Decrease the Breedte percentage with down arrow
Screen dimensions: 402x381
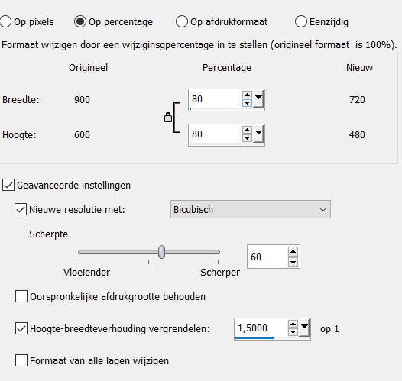coord(247,103)
